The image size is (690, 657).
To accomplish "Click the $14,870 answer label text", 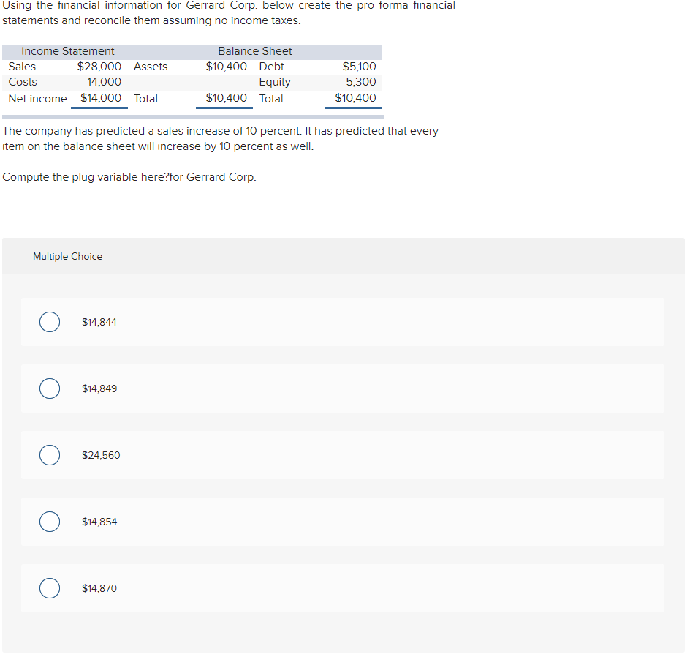I will click(x=99, y=588).
